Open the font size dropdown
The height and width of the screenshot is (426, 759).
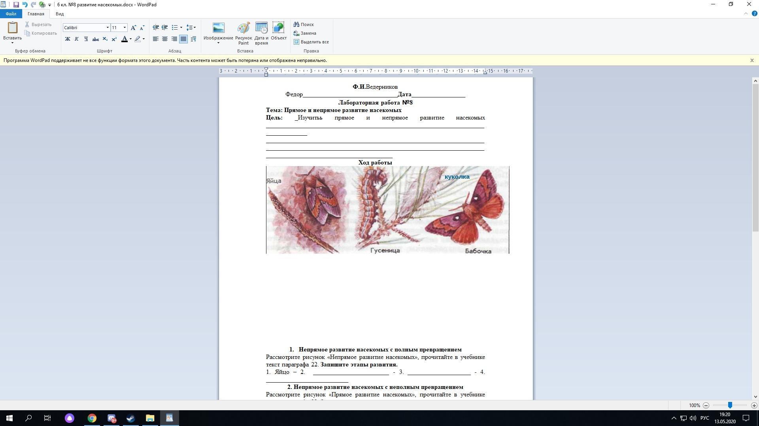[x=125, y=28]
